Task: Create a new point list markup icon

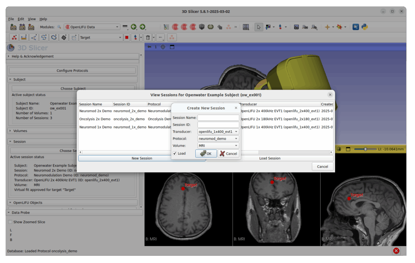Action: click(x=14, y=38)
